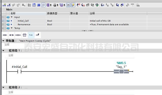Collapse the Temp section row
Image resolution: width=162 pixels, height=95 pixels.
point(12,28)
